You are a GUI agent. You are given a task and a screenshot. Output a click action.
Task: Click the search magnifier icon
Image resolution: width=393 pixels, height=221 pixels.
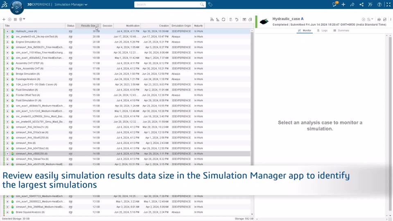(x=202, y=5)
